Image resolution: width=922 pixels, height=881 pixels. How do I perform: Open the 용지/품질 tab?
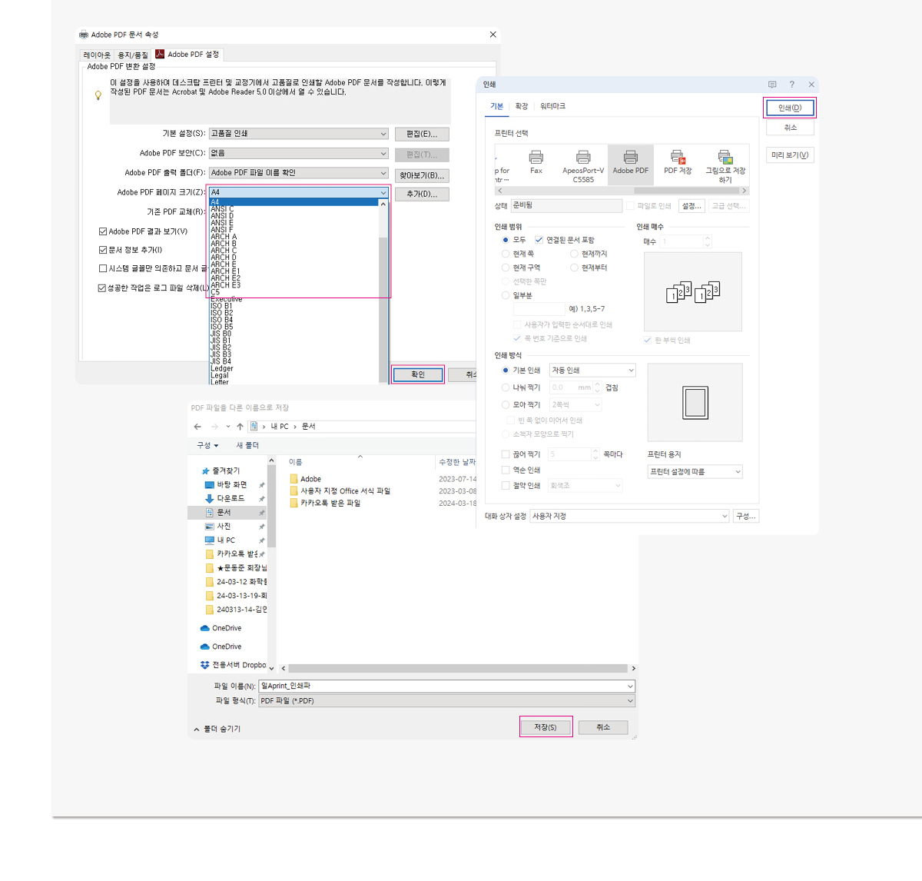132,55
